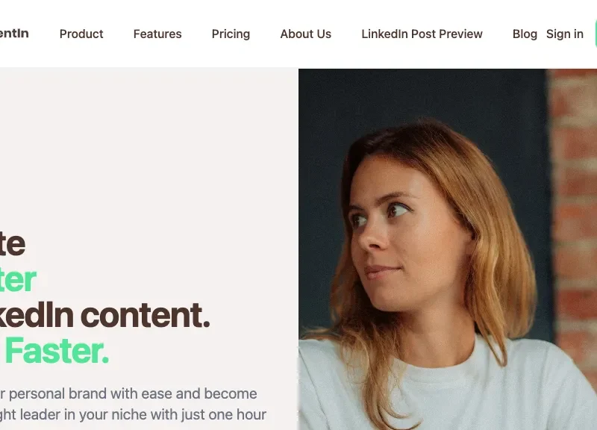Click the empty beige area above the headline
Screen dimensions: 597x430
(149, 149)
